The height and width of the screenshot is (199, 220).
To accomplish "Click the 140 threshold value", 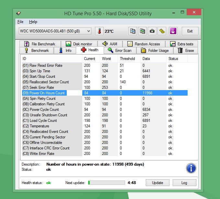I will pos(123,82).
